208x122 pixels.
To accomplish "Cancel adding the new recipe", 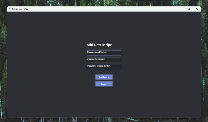I will [104, 84].
